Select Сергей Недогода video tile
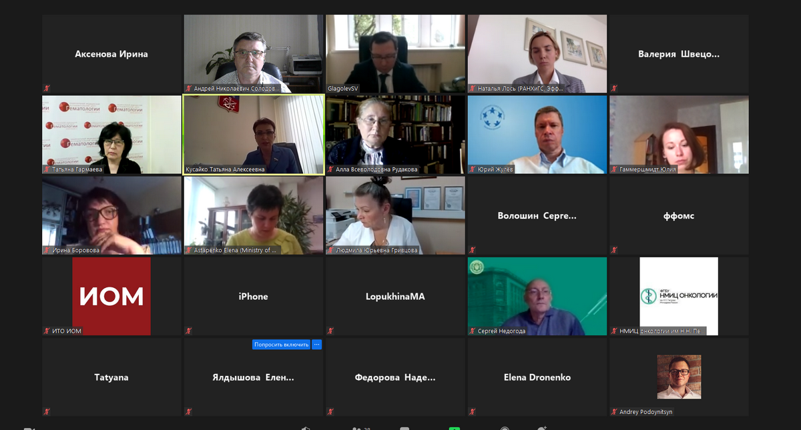801x430 pixels. click(537, 296)
